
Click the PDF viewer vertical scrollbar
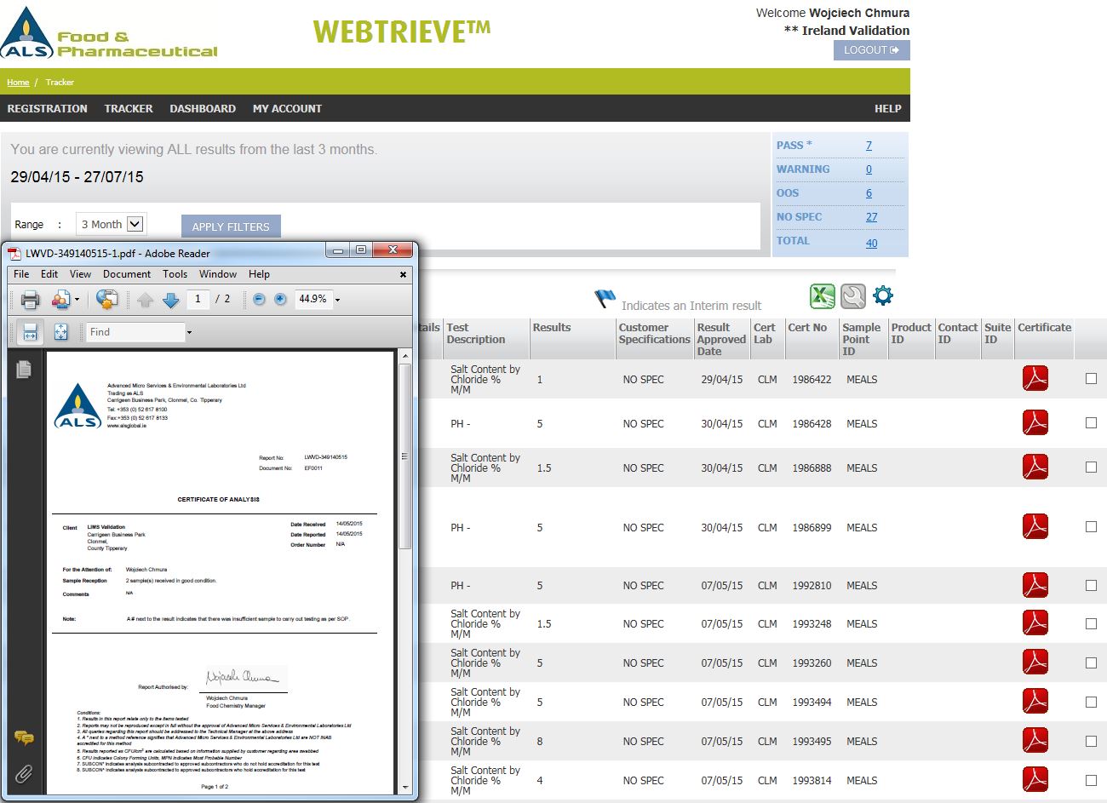pyautogui.click(x=405, y=456)
